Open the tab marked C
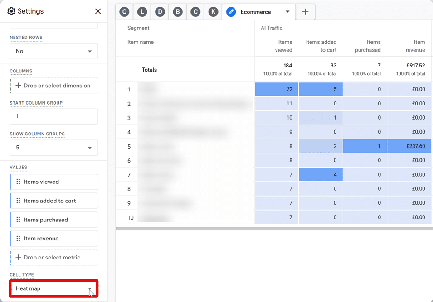433x302 pixels. tap(195, 12)
